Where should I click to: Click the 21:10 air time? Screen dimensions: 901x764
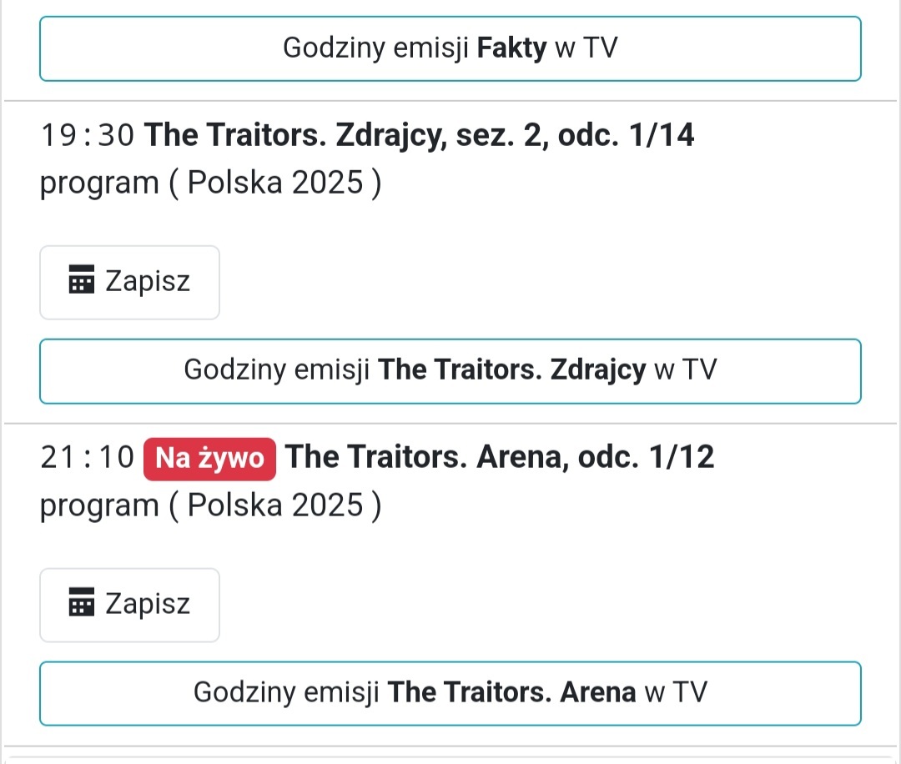(87, 458)
